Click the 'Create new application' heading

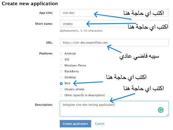click(30, 4)
